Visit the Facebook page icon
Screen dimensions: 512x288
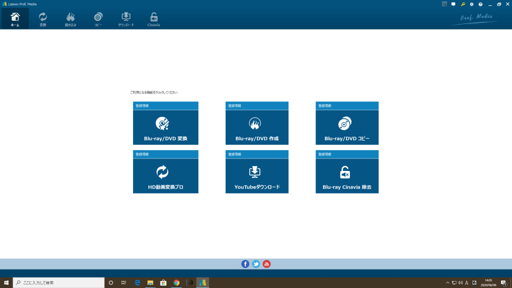pyautogui.click(x=245, y=264)
